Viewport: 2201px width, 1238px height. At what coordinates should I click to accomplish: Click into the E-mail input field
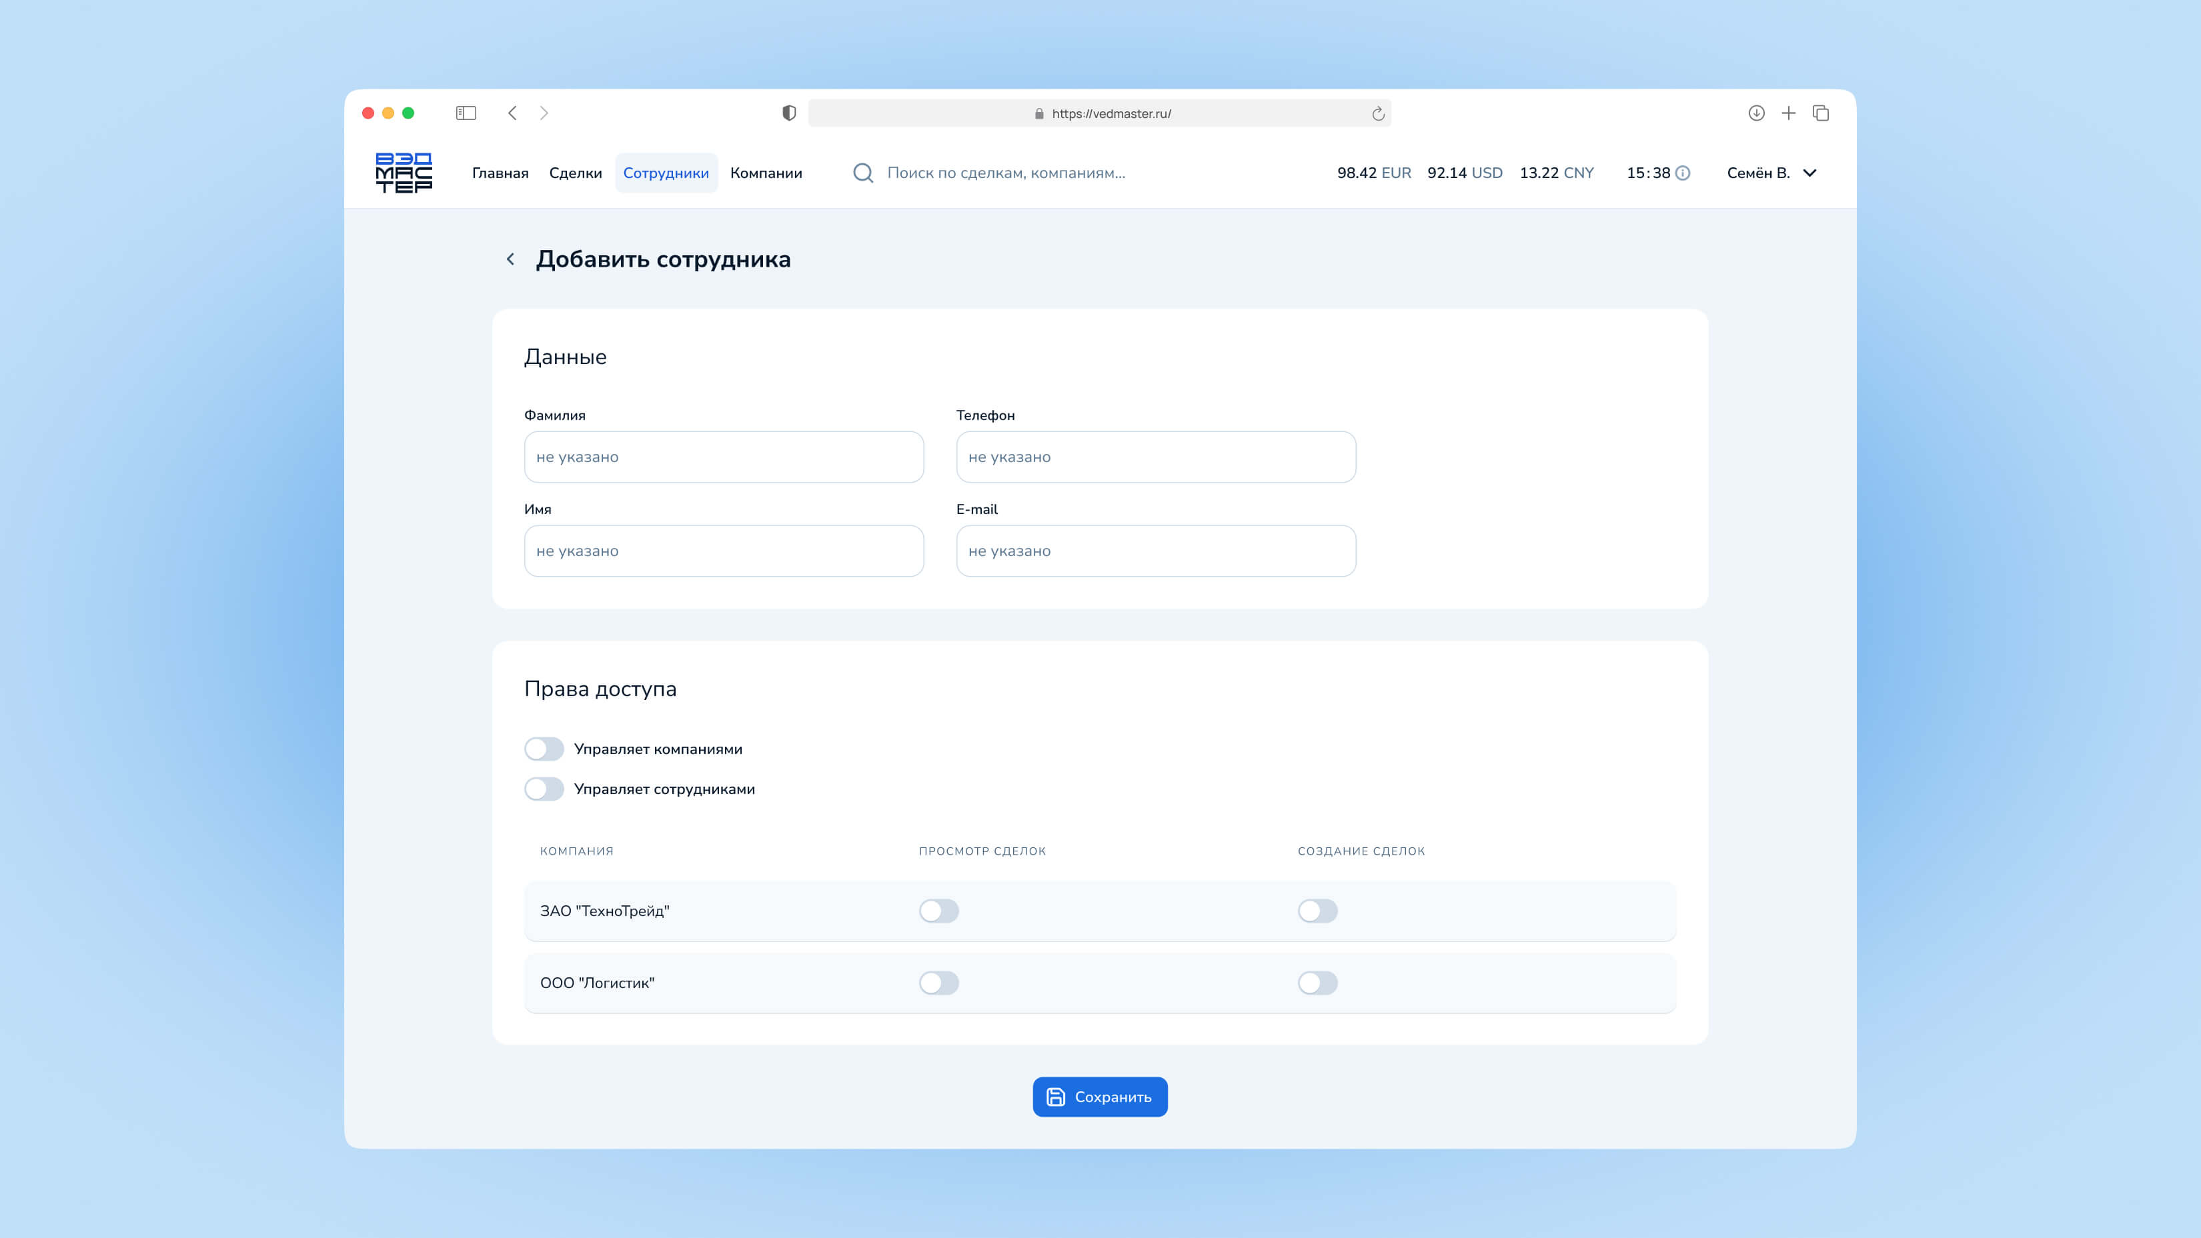tap(1155, 551)
